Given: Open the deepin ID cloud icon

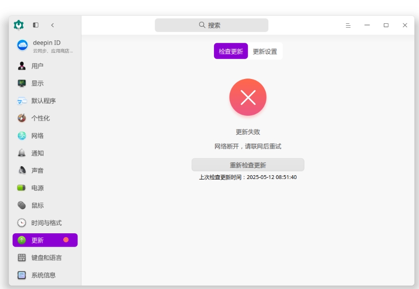Looking at the screenshot, I should (x=22, y=45).
